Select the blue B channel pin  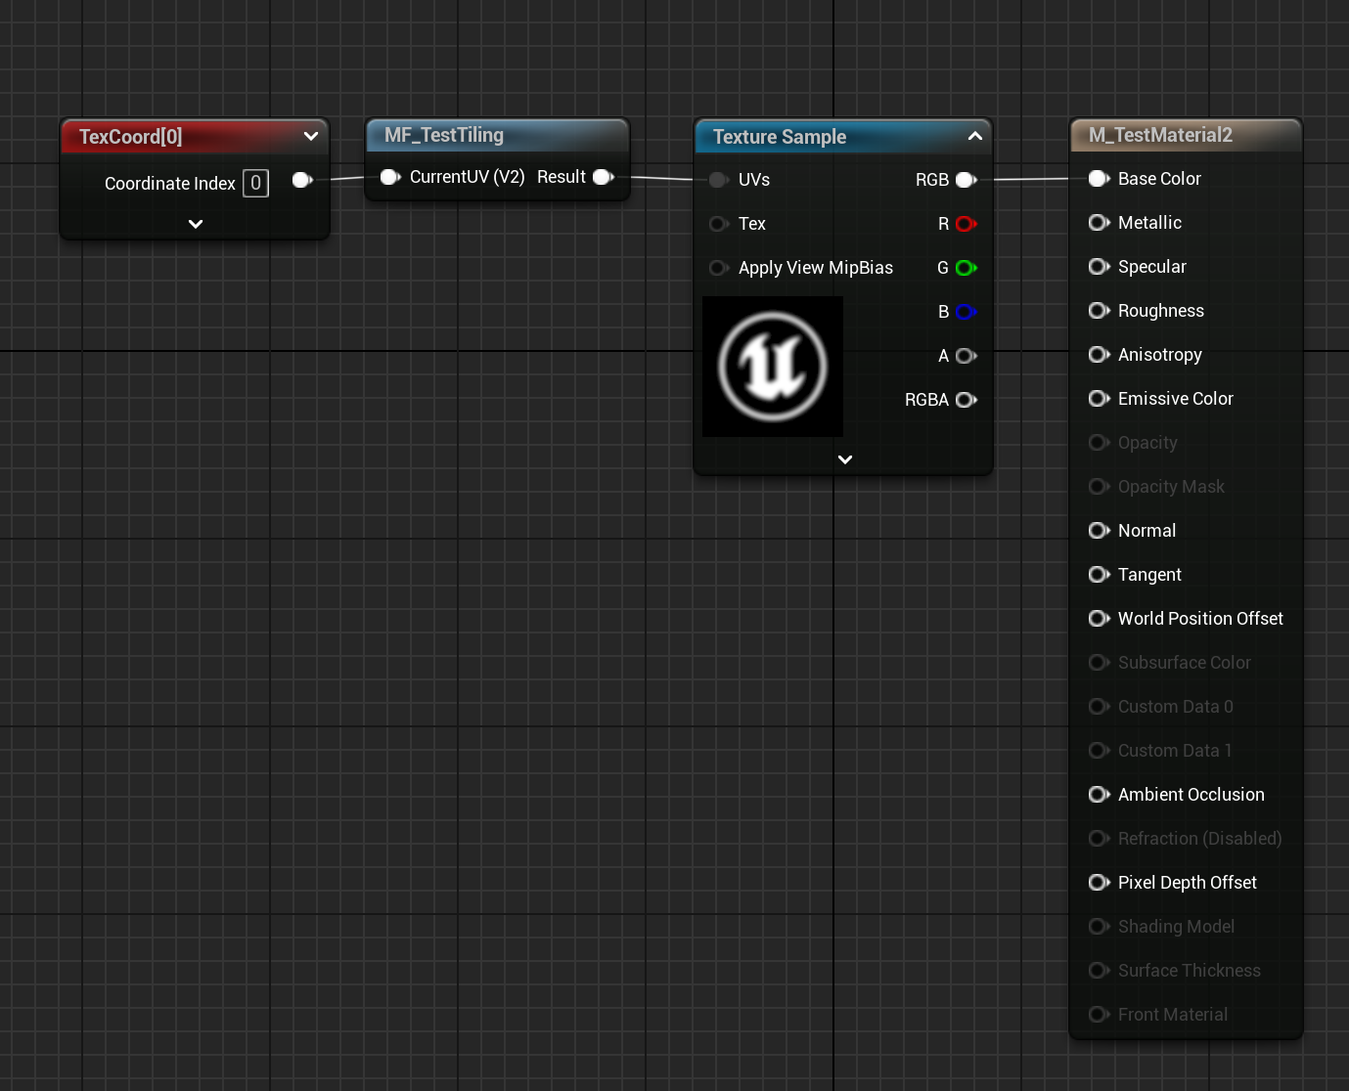tap(968, 312)
